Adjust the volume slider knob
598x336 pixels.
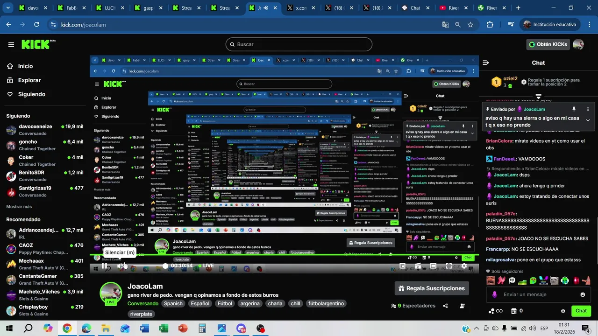[x=165, y=266]
